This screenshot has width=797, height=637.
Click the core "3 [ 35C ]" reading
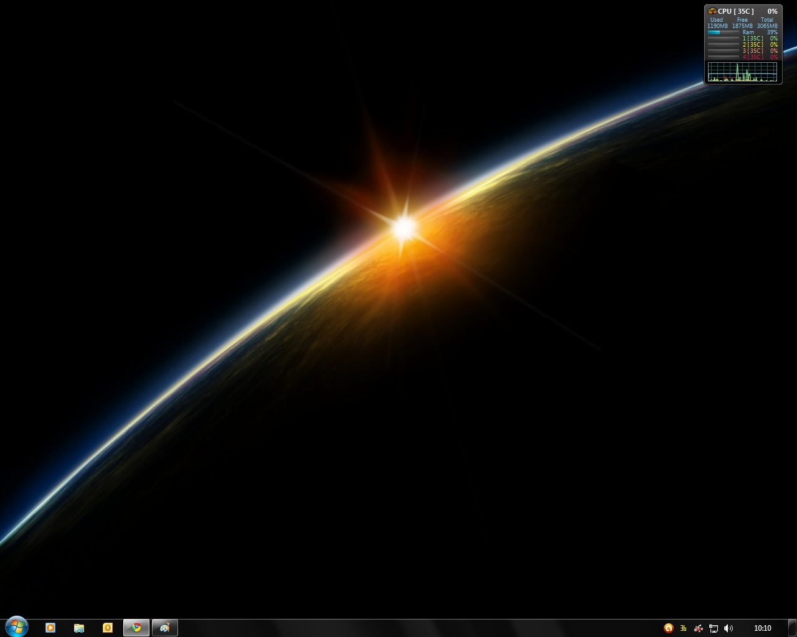point(753,51)
